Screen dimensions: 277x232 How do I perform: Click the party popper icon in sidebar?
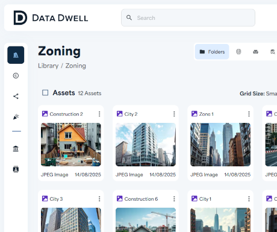[x=16, y=117]
